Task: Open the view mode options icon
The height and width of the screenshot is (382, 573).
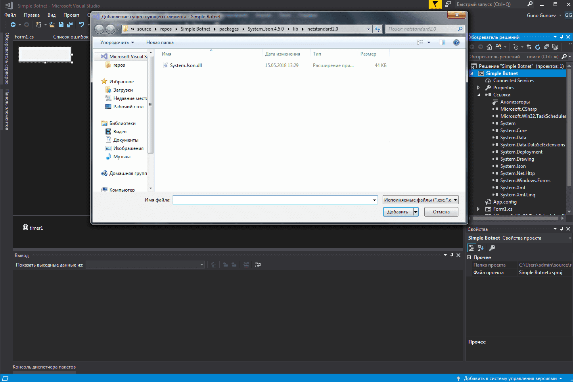Action: pyautogui.click(x=420, y=42)
